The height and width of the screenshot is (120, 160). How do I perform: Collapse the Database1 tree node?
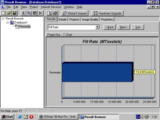[x=8, y=22]
